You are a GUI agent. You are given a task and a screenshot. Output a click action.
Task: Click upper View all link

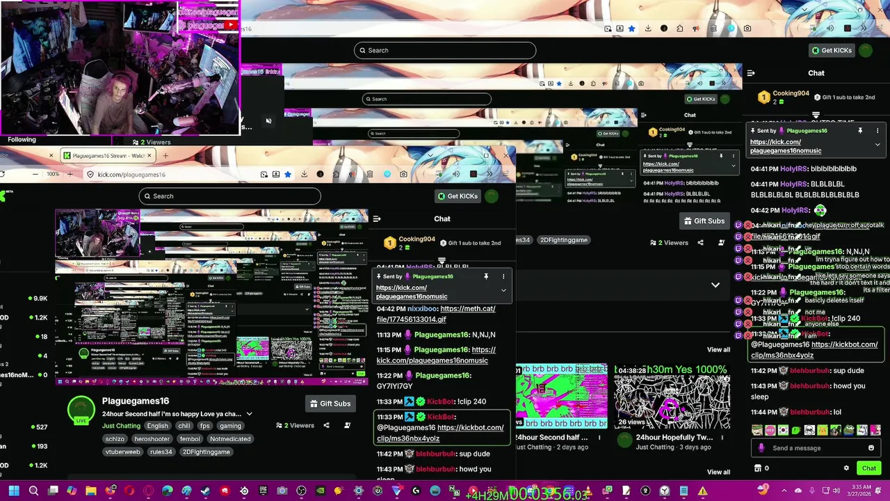point(718,349)
